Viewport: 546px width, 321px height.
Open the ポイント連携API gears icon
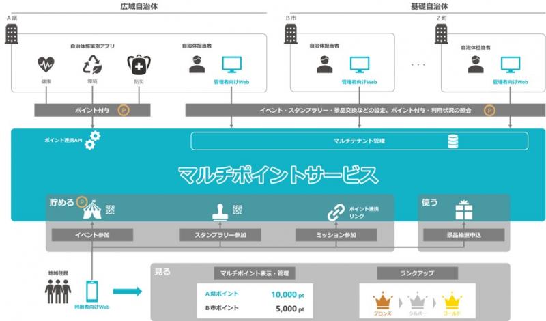tap(91, 137)
